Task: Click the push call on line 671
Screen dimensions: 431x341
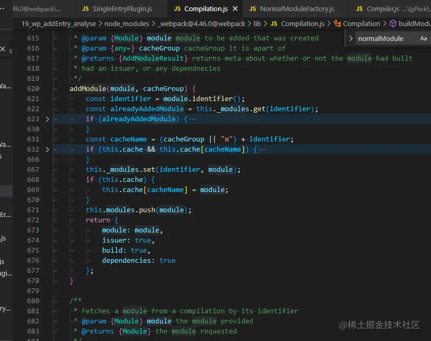Action: (x=147, y=210)
